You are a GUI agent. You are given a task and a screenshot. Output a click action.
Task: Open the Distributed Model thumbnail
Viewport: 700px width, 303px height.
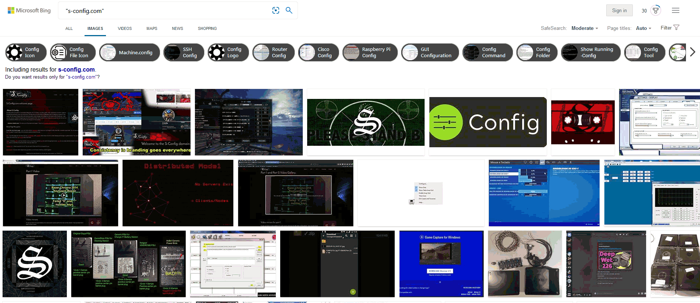tap(178, 193)
